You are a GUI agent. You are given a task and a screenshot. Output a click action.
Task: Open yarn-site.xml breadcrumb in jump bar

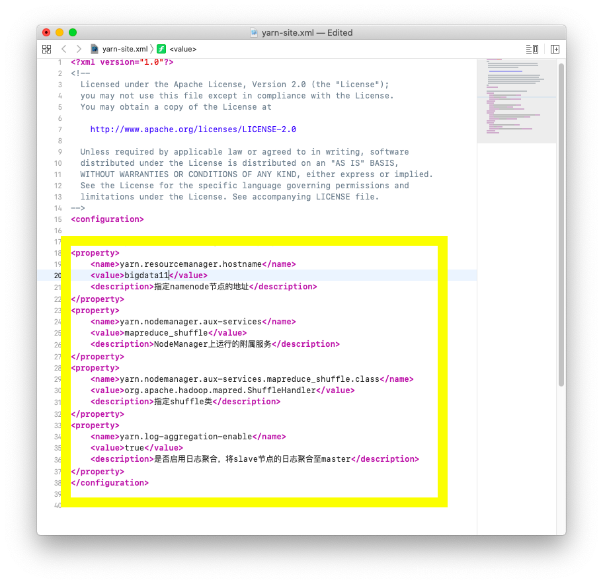pyautogui.click(x=125, y=49)
